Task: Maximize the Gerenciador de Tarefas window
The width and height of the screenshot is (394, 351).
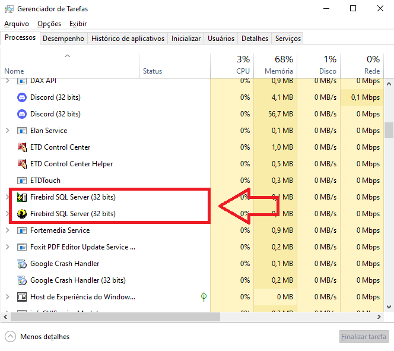Action: click(353, 8)
